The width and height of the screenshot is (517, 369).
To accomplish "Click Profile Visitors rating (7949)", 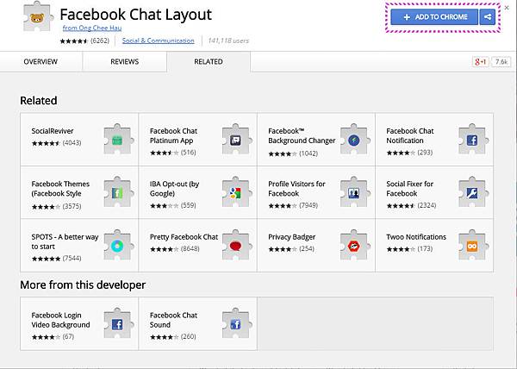I will pyautogui.click(x=293, y=206).
